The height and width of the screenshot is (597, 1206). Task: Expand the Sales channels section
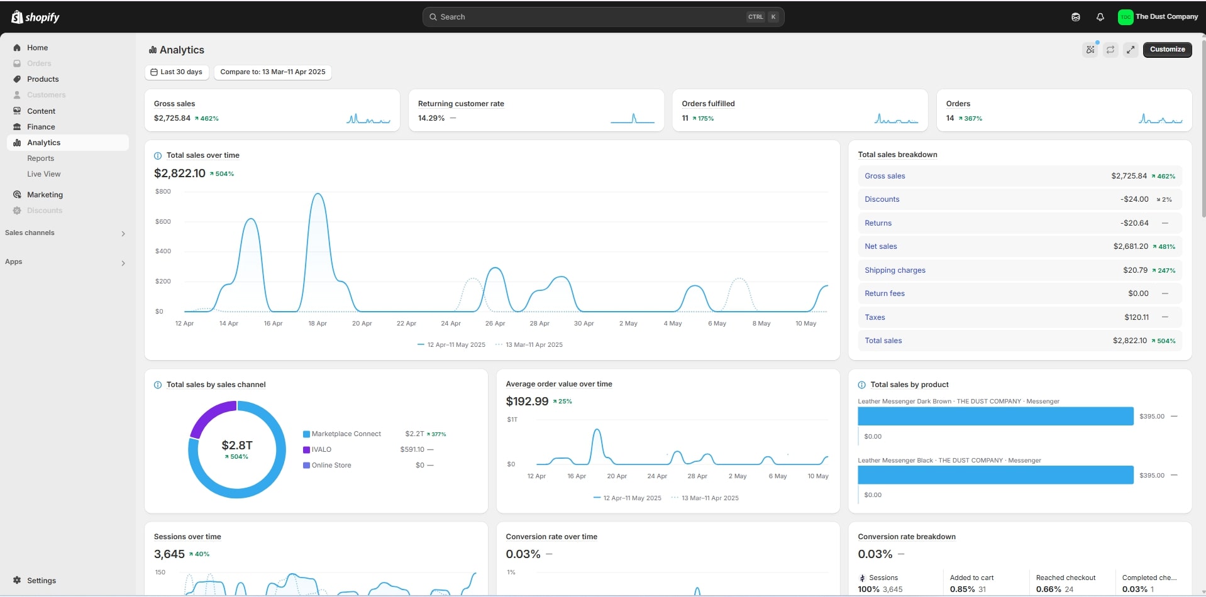point(123,234)
